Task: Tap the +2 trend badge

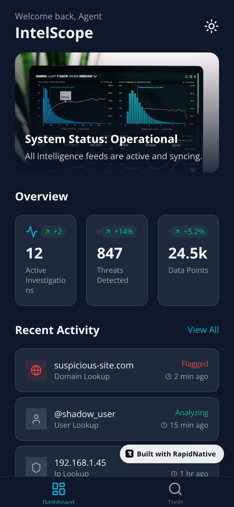Action: (53, 232)
